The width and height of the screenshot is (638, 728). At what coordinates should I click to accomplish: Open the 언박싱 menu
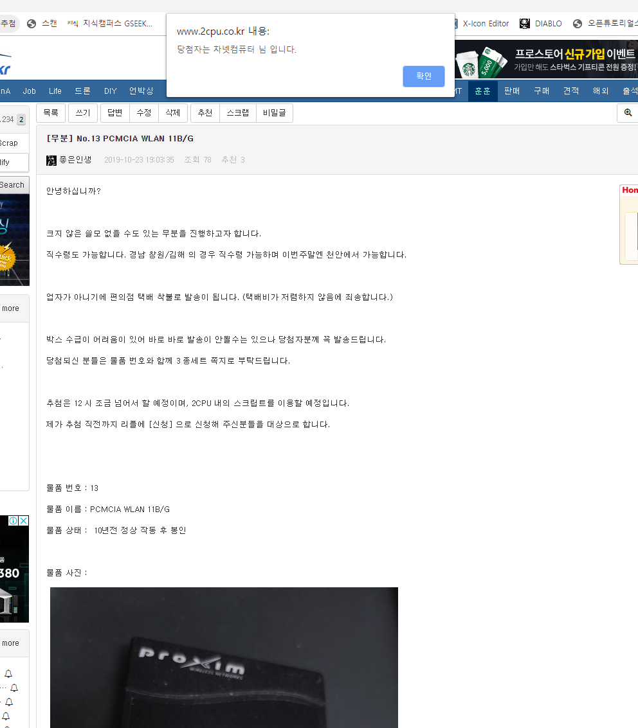coord(141,91)
